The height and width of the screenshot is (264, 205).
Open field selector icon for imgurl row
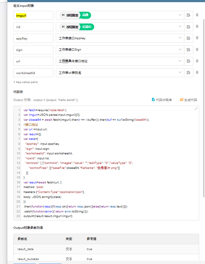[188, 15]
